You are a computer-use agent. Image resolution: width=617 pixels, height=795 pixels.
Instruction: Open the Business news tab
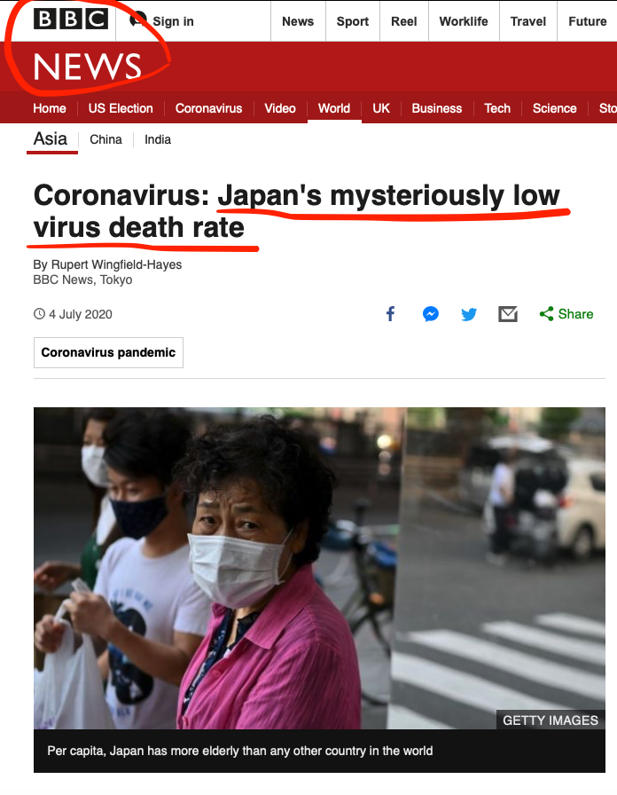pos(437,108)
